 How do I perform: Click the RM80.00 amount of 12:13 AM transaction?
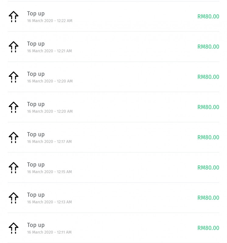(x=208, y=198)
